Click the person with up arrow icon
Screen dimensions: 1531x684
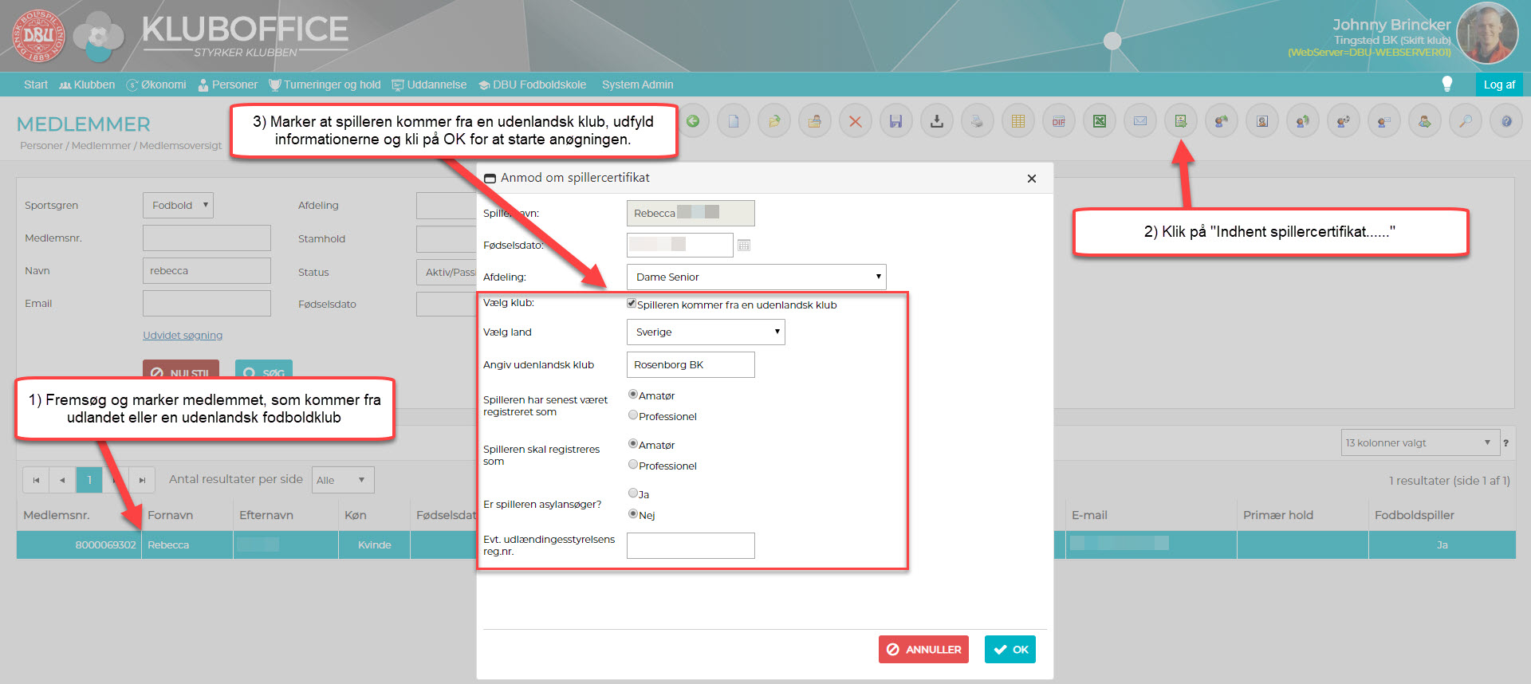[x=1303, y=121]
